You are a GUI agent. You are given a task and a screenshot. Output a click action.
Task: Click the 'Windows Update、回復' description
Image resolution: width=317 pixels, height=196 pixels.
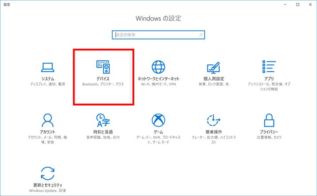[x=47, y=191]
